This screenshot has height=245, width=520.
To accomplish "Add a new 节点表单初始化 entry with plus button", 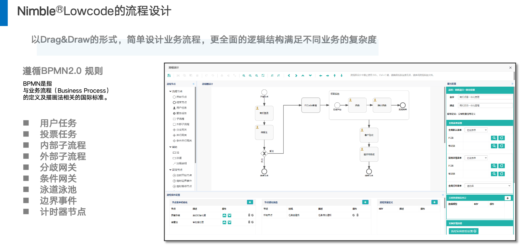I will click(x=250, y=202).
